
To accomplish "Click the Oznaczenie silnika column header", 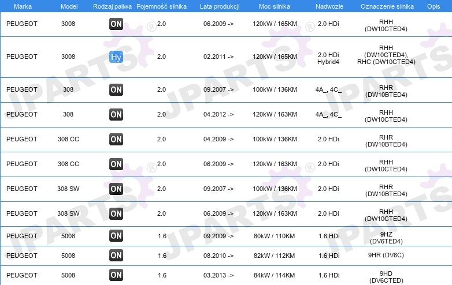I will coord(387,6).
